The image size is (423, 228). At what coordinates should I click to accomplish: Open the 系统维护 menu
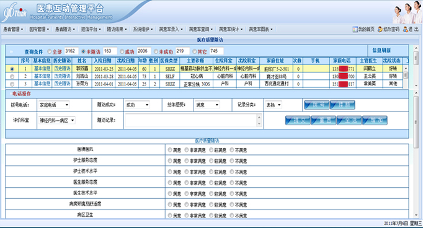143,29
